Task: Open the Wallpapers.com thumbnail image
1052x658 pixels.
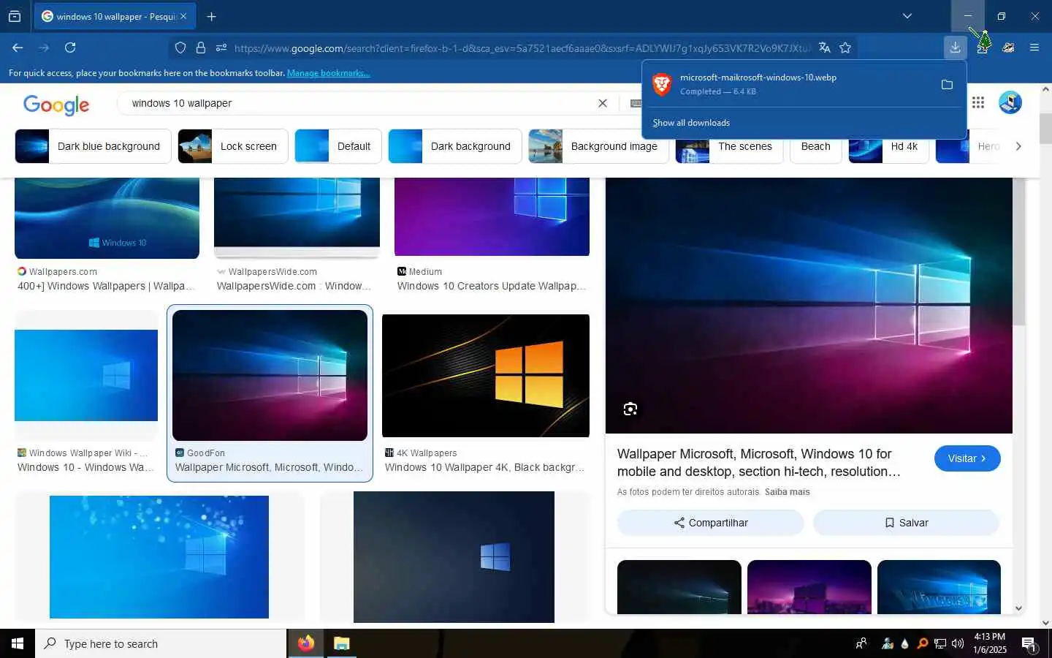Action: pos(107,218)
